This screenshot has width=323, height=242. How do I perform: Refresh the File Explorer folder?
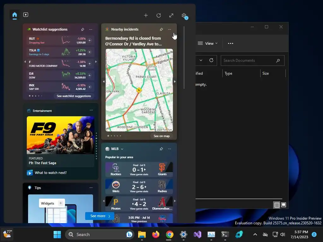click(211, 60)
